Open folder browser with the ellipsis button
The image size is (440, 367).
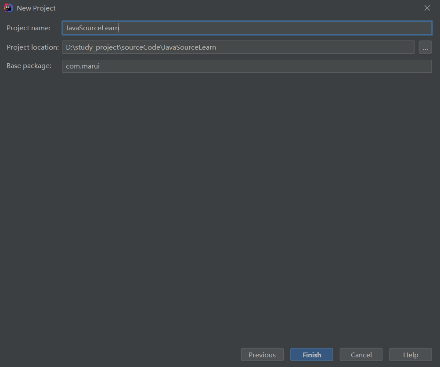click(x=425, y=47)
